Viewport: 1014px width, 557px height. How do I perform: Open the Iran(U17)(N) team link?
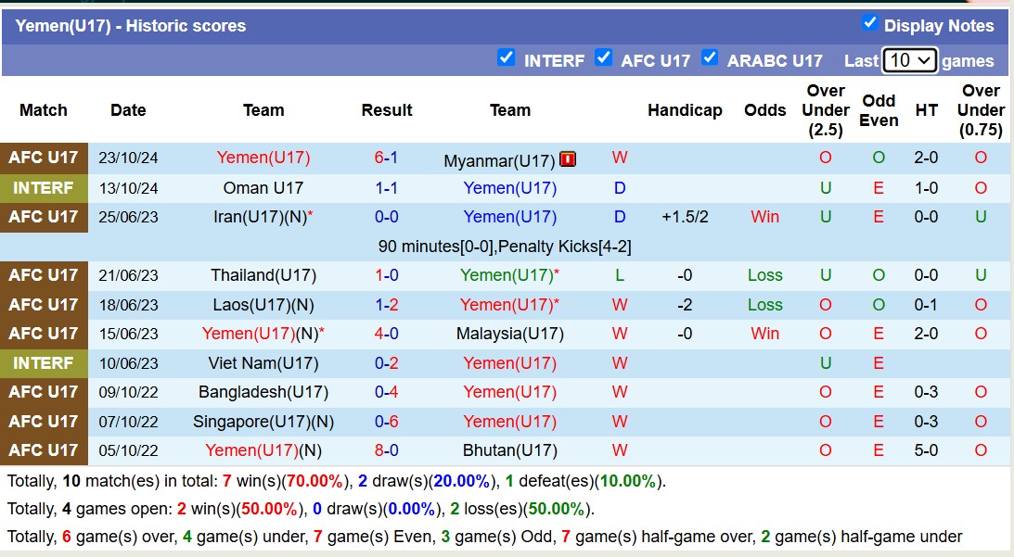pos(263,217)
